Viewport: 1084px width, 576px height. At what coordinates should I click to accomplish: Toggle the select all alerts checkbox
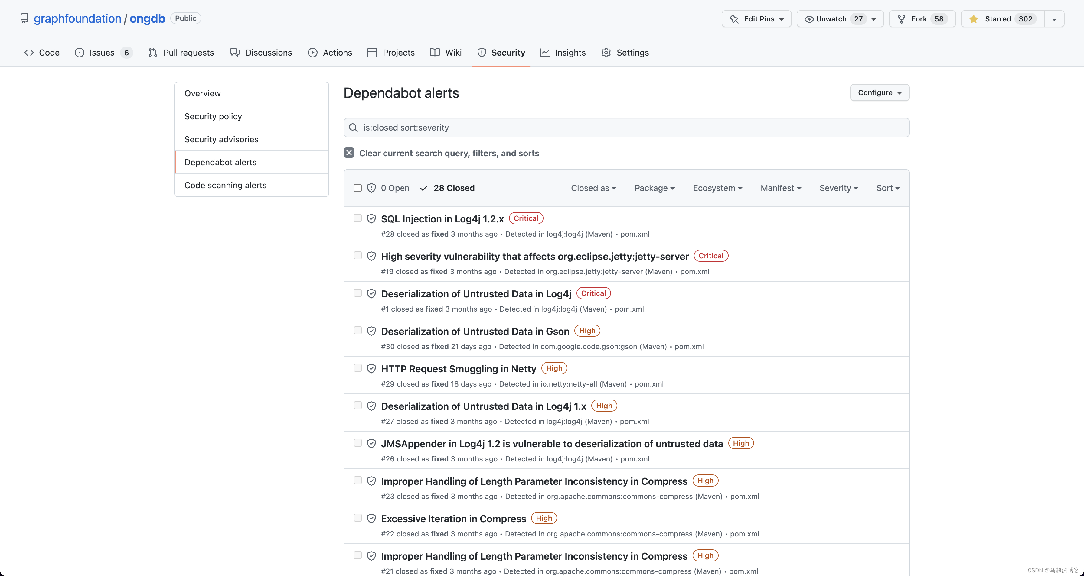pyautogui.click(x=358, y=188)
